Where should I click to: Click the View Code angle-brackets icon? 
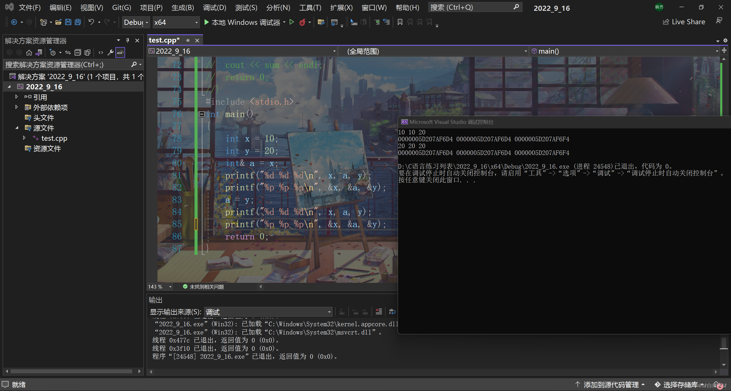point(101,53)
